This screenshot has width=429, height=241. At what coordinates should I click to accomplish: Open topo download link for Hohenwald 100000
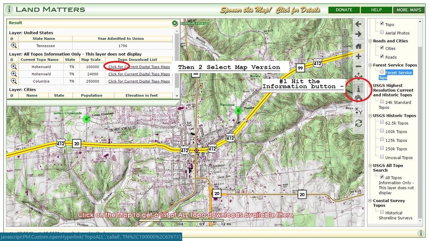(139, 67)
